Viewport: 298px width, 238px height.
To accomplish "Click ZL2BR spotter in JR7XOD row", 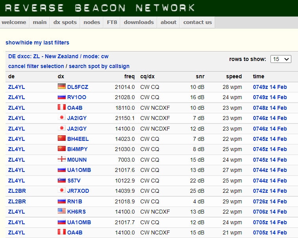I will [17, 191].
